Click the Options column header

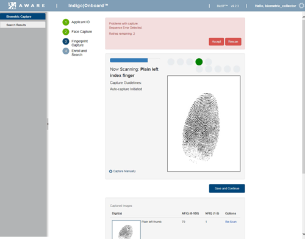tap(231, 213)
